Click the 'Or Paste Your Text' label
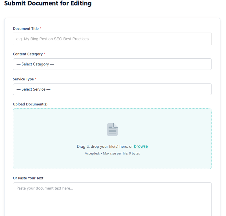This screenshot has width=226, height=216. coord(28,178)
